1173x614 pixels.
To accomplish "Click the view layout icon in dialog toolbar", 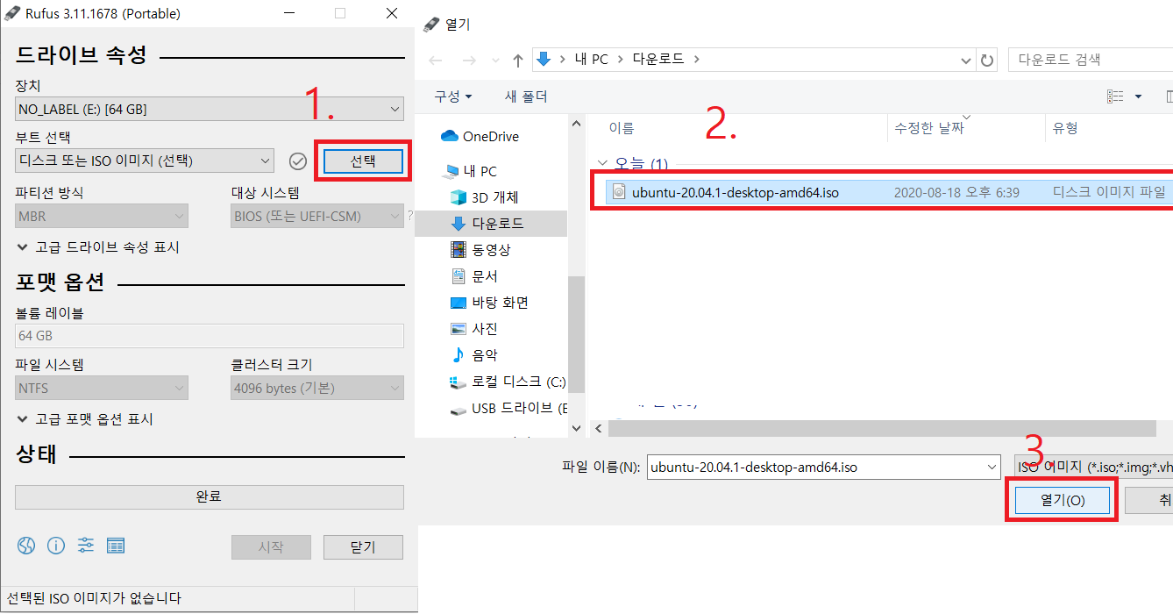I will [x=1116, y=96].
